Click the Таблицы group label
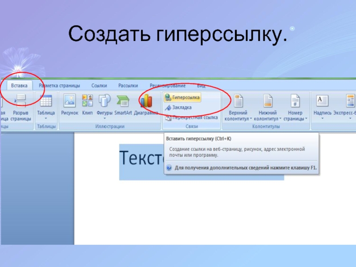The width and height of the screenshot is (356, 267). [46, 126]
